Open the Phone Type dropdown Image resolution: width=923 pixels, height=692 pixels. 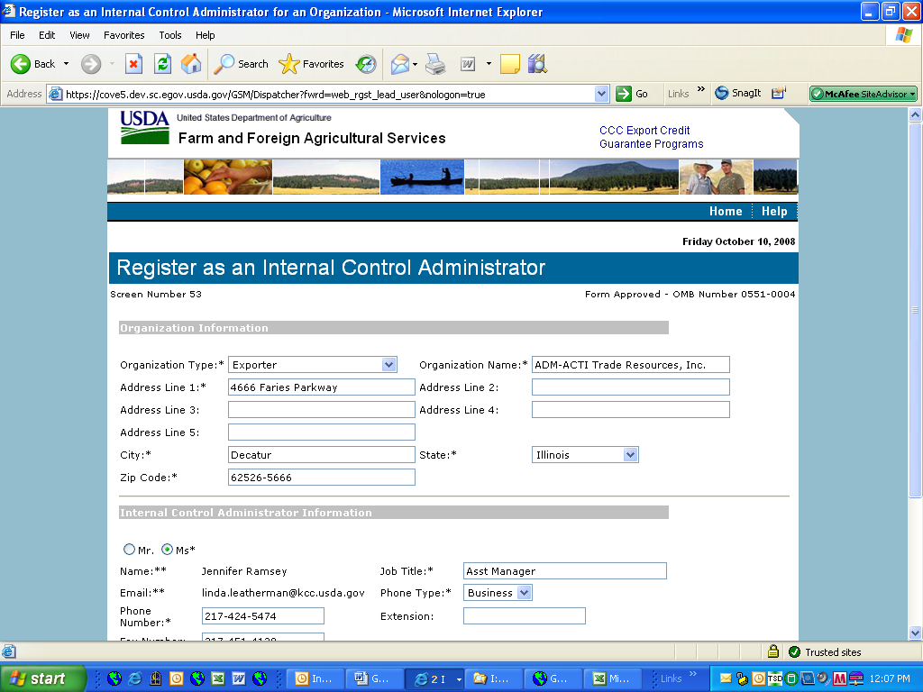[x=524, y=593]
